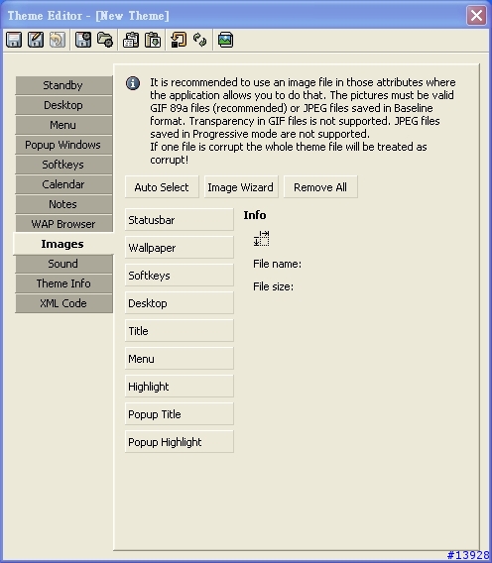The width and height of the screenshot is (492, 563).
Task: Open the Notes tab
Action: 63,204
